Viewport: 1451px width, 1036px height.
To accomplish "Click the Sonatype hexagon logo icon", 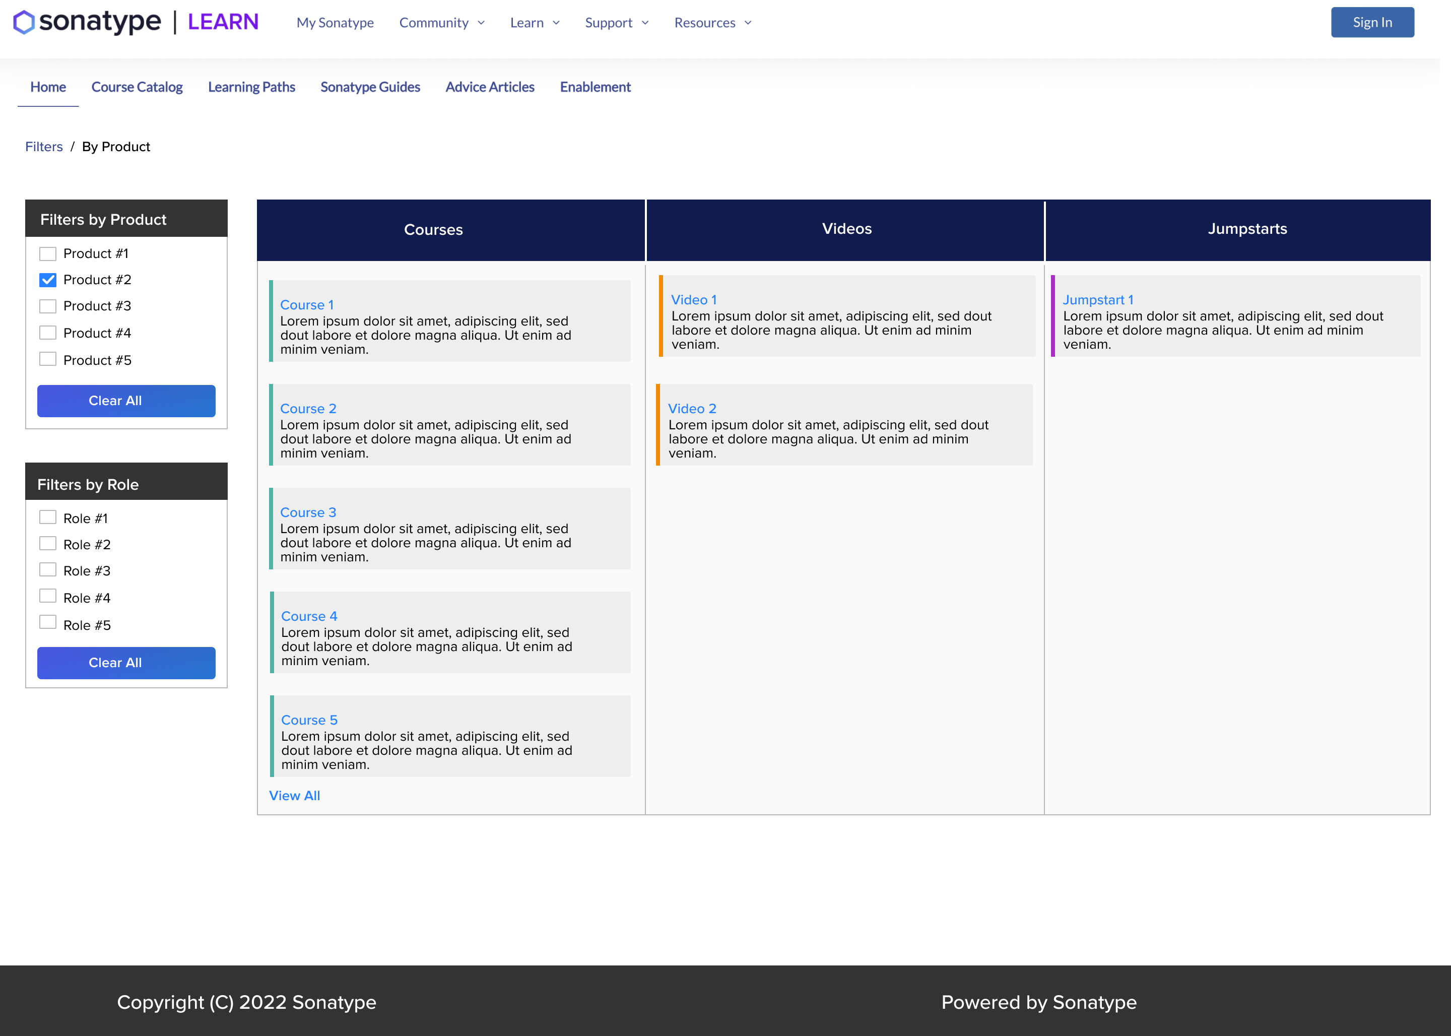I will (24, 22).
